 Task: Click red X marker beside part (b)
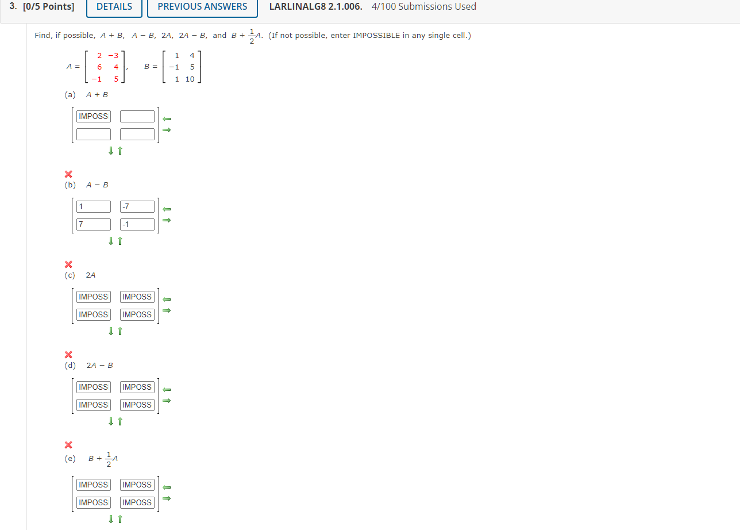(68, 174)
